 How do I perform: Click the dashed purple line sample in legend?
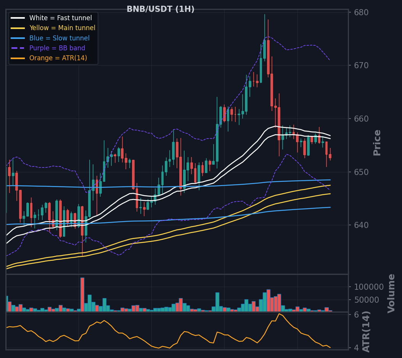click(x=18, y=48)
